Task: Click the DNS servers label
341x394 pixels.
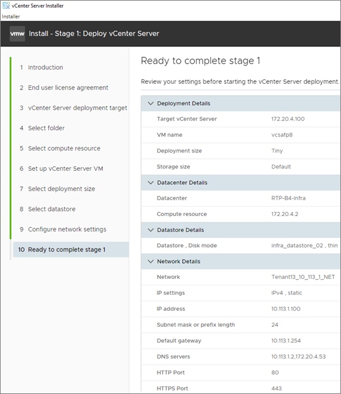Action: (173, 357)
